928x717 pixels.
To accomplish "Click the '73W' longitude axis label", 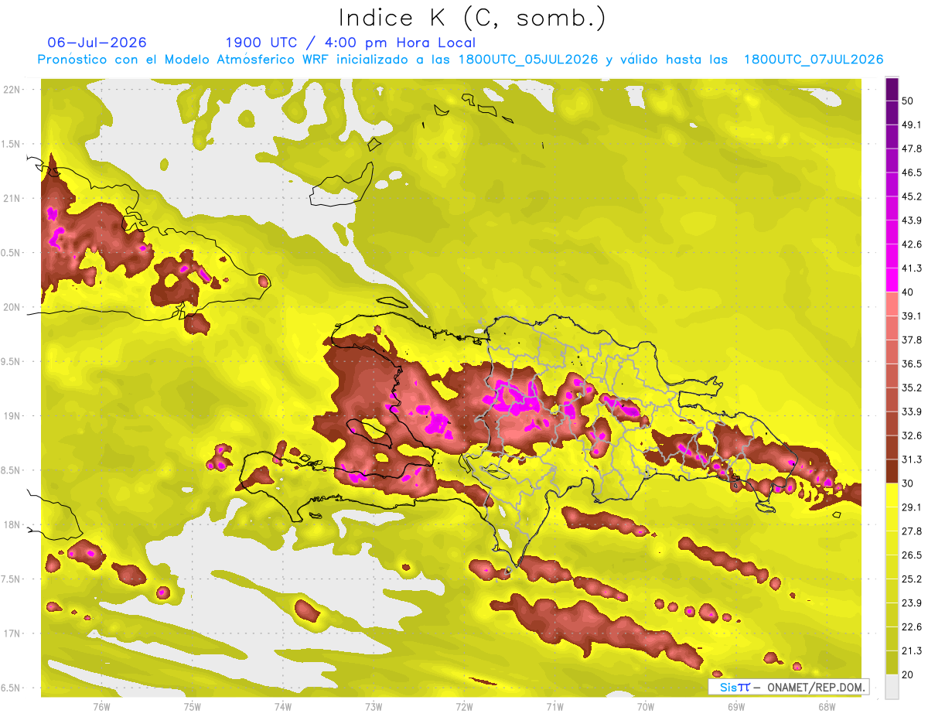I will [x=374, y=706].
